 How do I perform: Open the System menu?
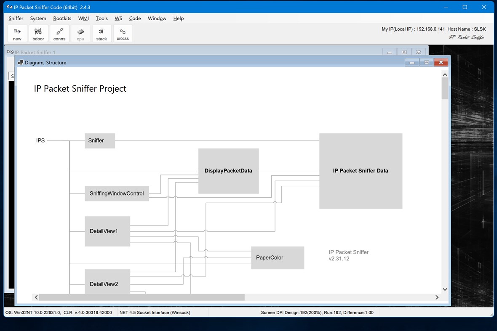pos(38,19)
